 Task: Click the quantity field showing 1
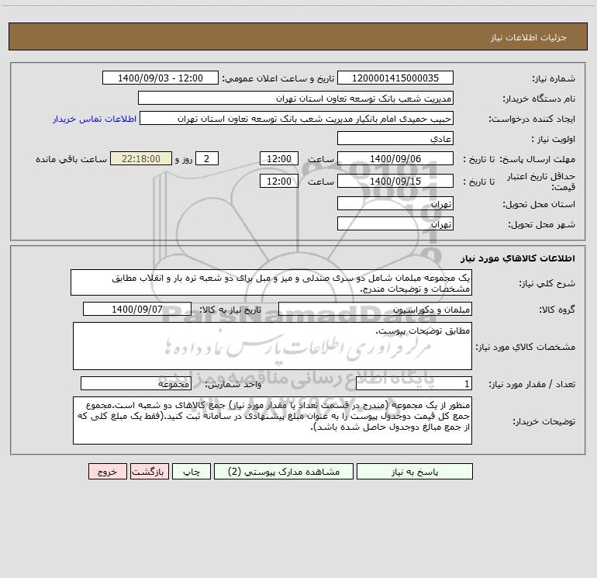click(414, 383)
